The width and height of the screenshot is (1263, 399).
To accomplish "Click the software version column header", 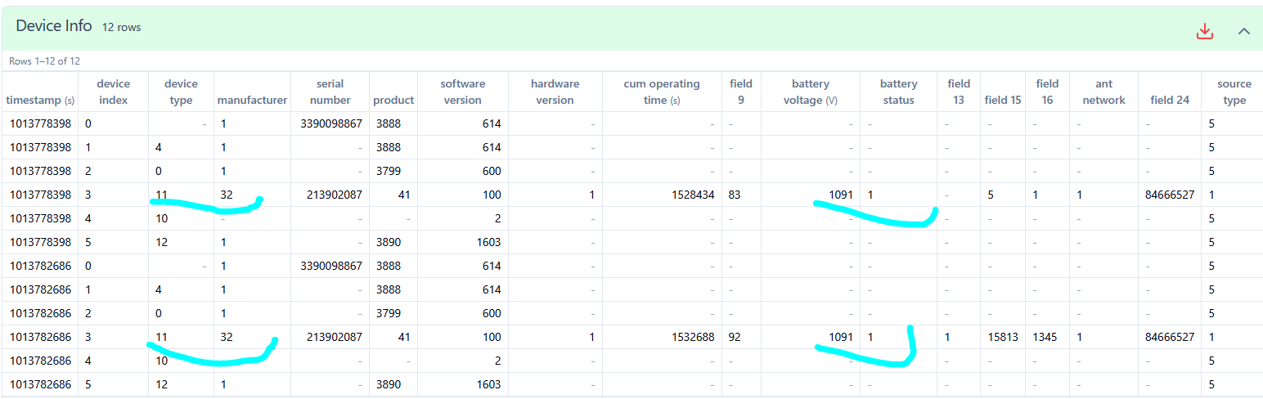I will pyautogui.click(x=462, y=92).
